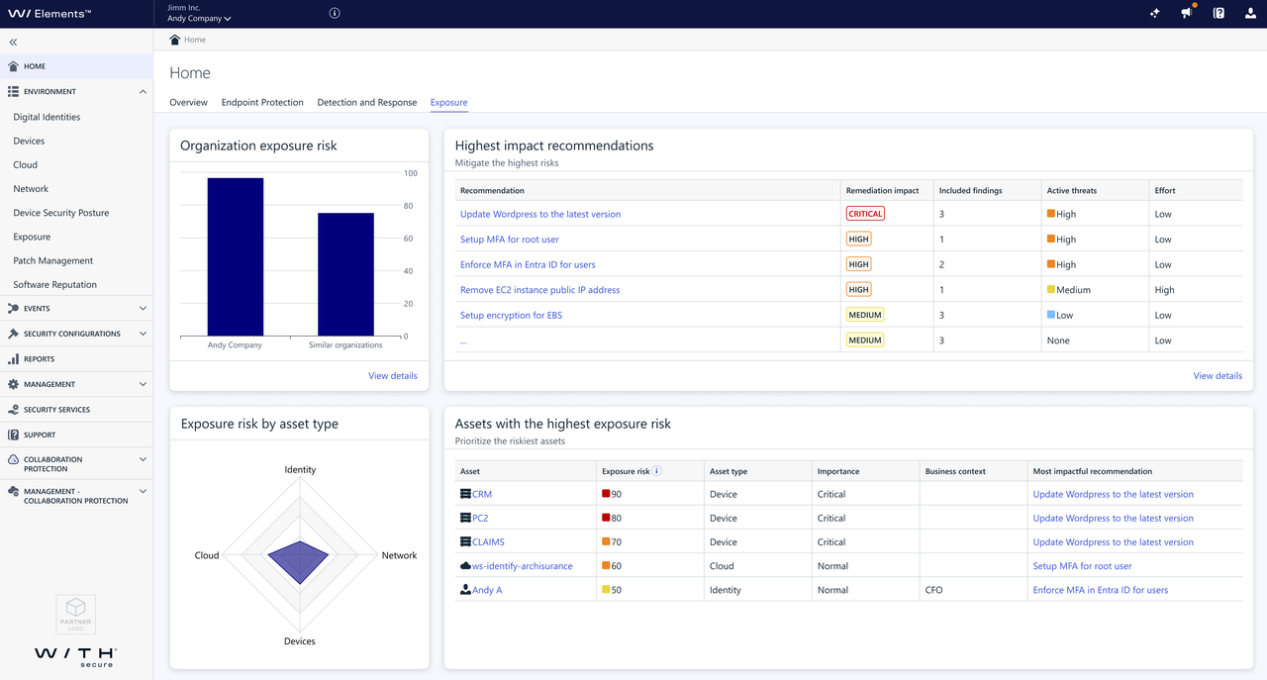Click the CRITICAL remediation impact badge
Screen dimensions: 1267x680
point(864,213)
